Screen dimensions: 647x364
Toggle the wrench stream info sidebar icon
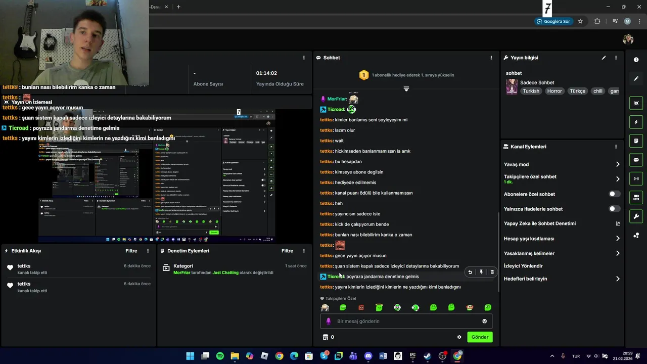pos(636,216)
